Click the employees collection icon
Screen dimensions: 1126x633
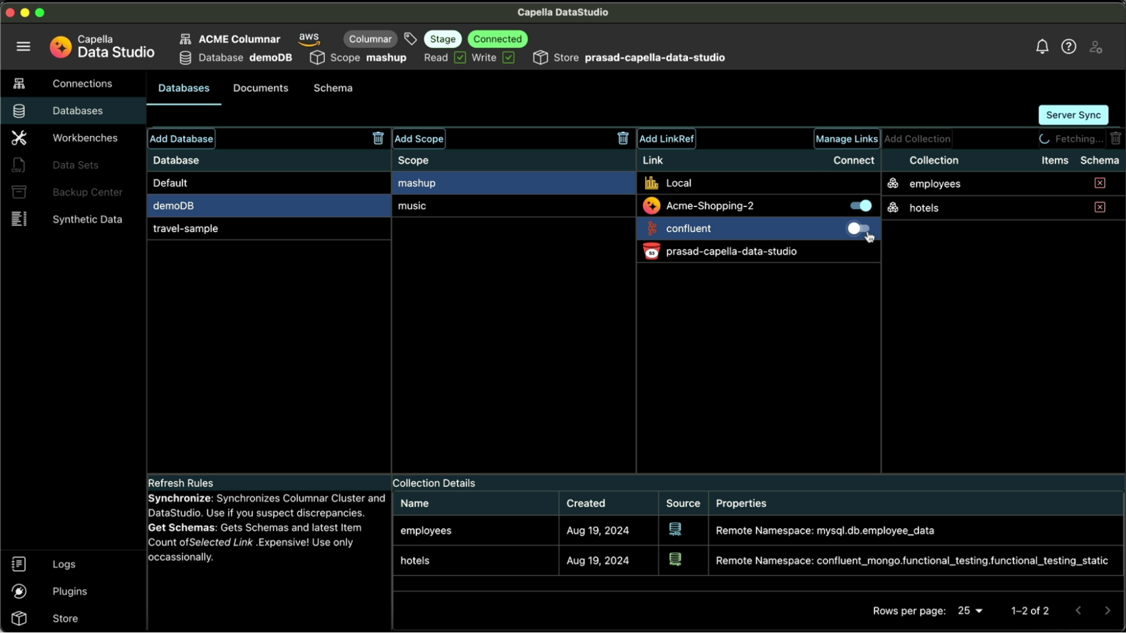click(x=893, y=183)
